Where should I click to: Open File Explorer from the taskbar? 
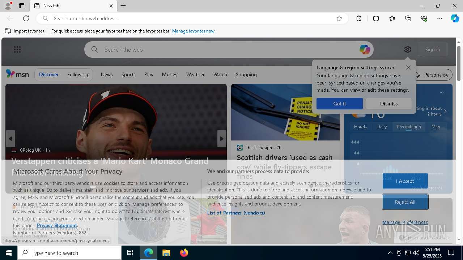pos(166,253)
